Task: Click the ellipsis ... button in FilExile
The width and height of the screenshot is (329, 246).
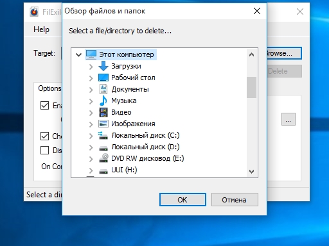Action: (x=289, y=119)
